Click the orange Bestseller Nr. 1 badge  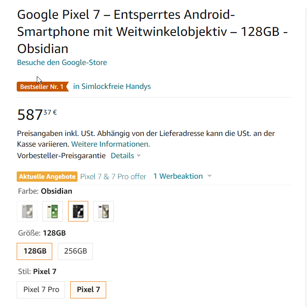[x=42, y=87]
